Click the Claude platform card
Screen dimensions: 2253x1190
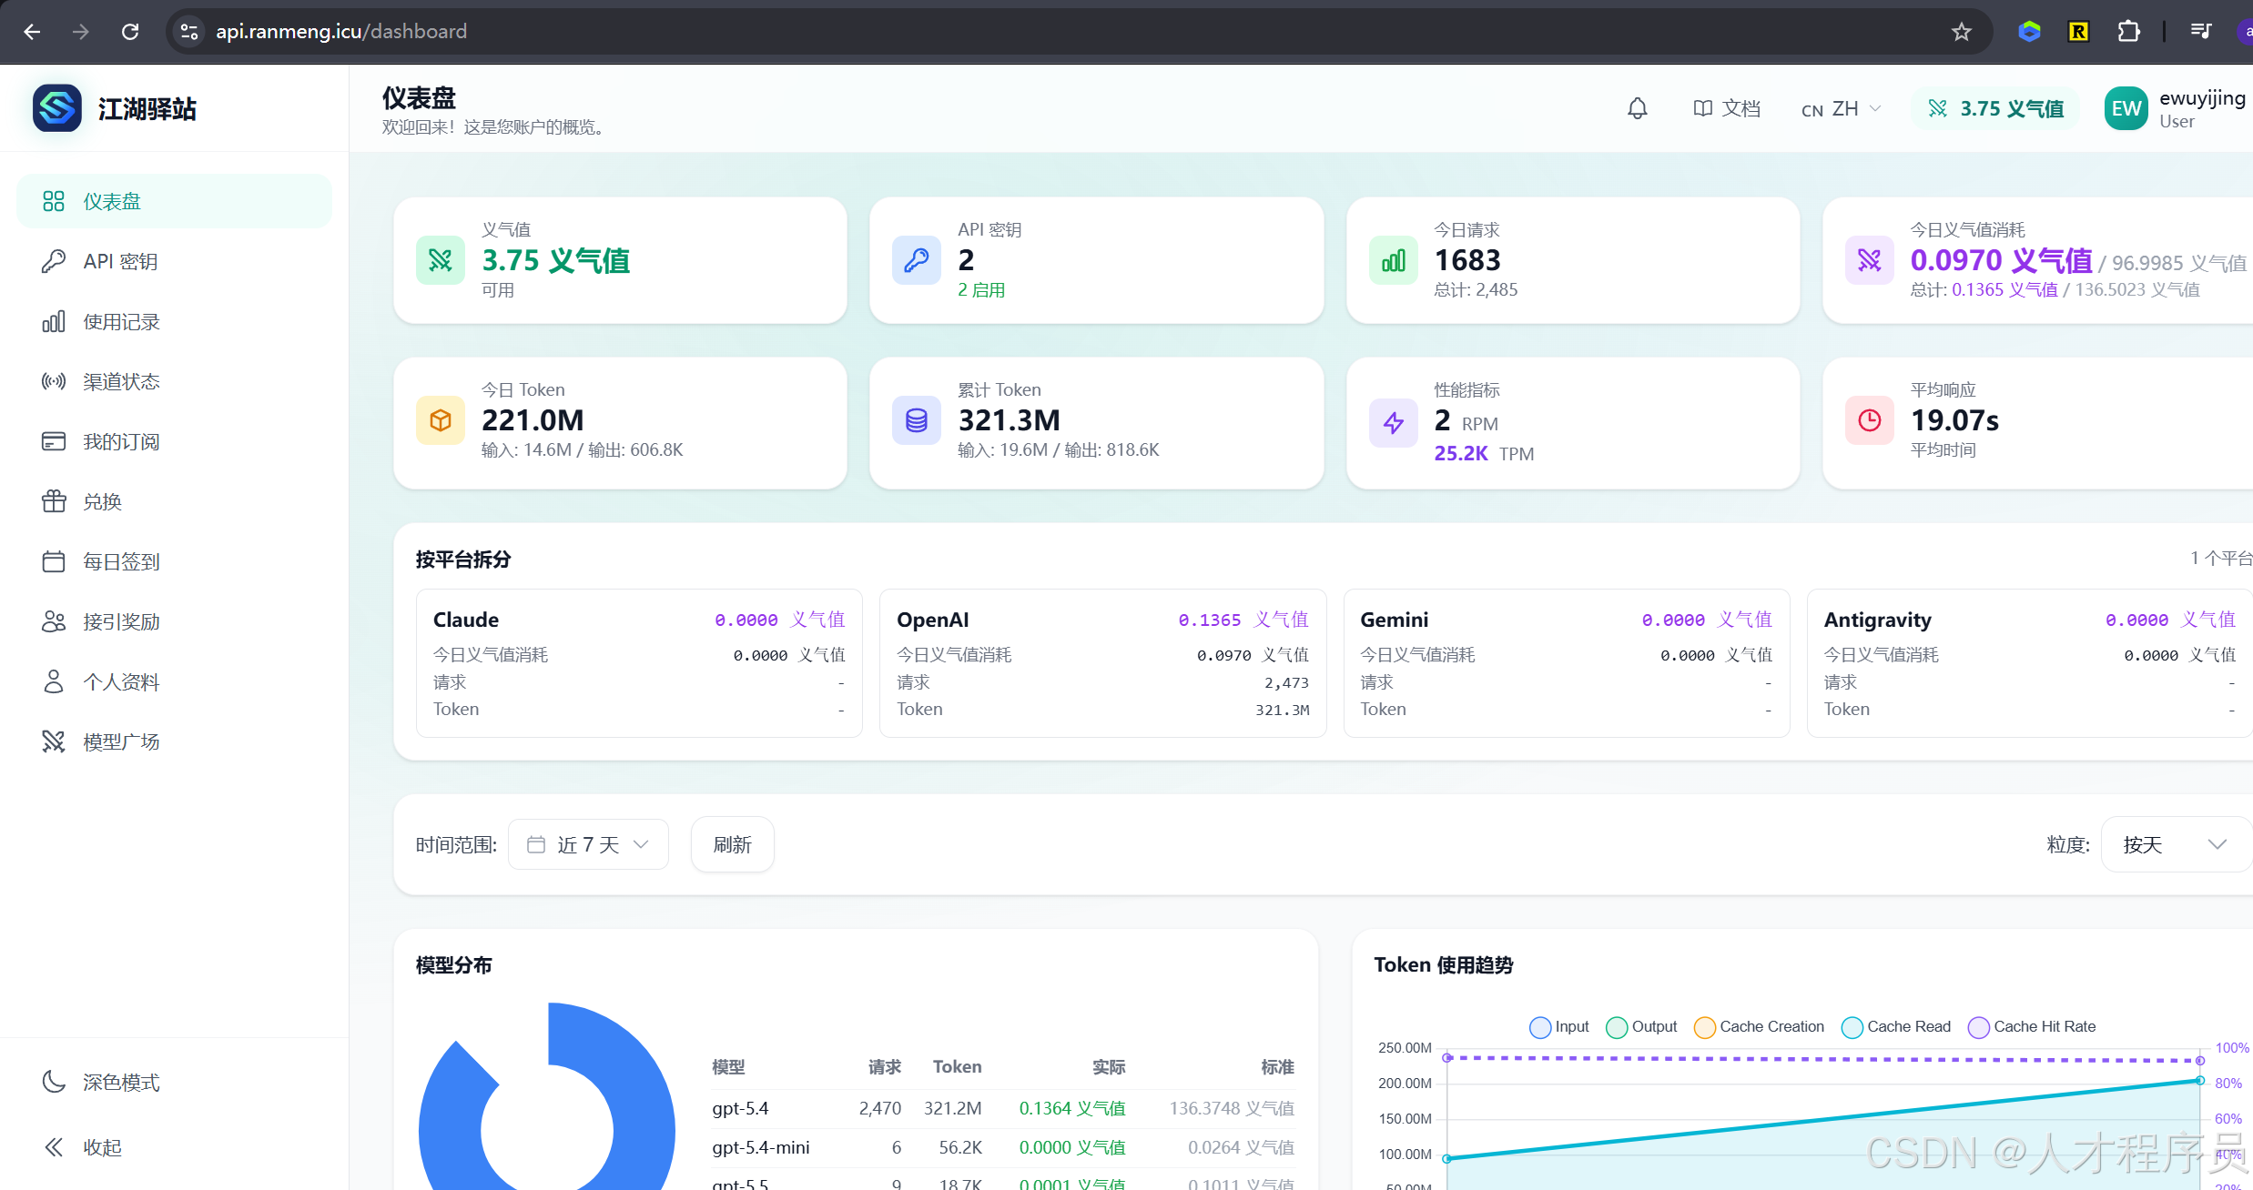click(639, 663)
